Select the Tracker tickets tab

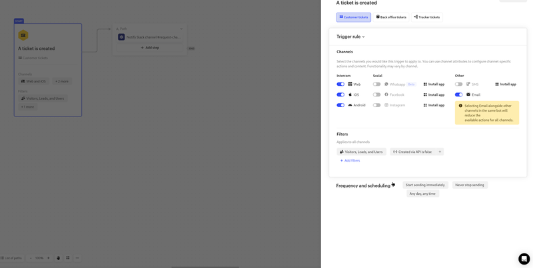tap(426, 17)
